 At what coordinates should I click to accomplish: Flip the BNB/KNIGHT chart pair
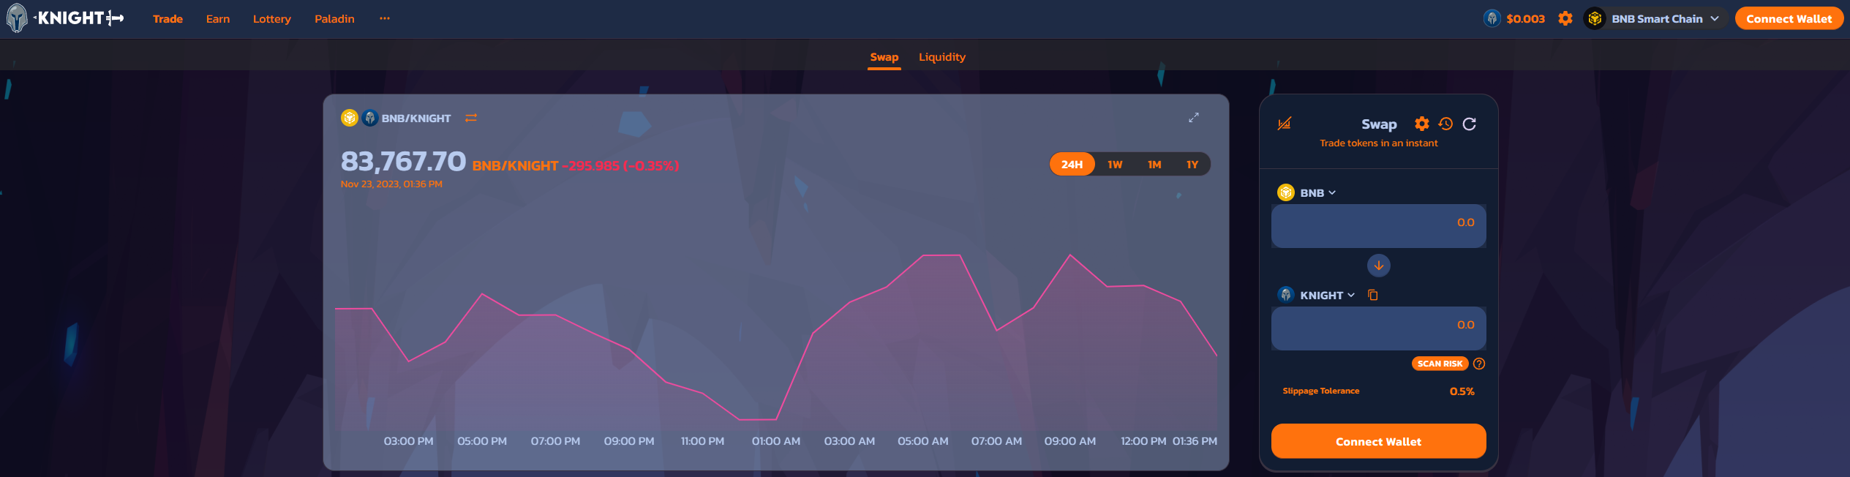pyautogui.click(x=471, y=118)
